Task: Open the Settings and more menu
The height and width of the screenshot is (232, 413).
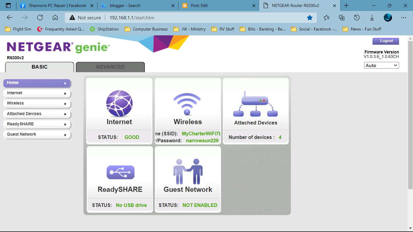Action: pos(403,18)
